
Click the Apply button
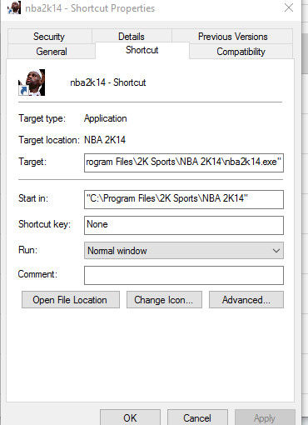[x=265, y=417]
